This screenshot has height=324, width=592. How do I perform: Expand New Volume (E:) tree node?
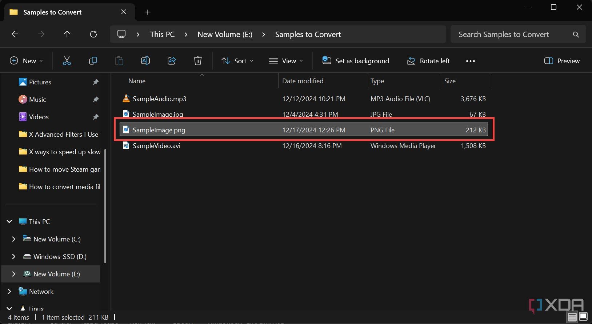tap(14, 274)
